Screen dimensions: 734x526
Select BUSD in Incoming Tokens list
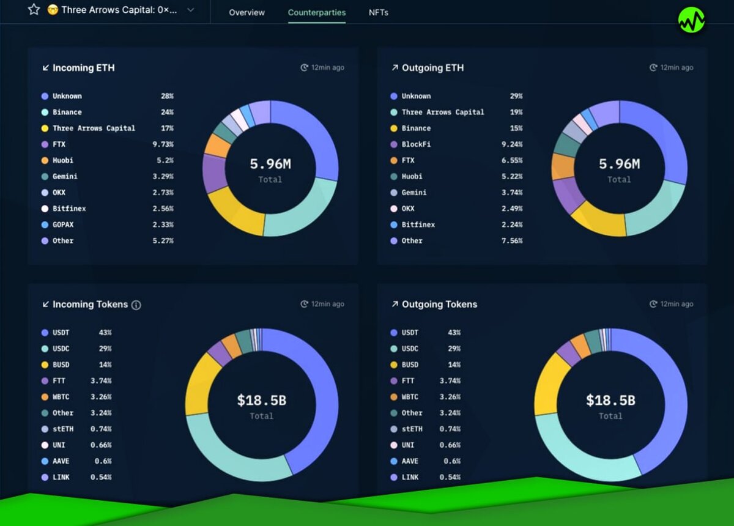pos(76,365)
